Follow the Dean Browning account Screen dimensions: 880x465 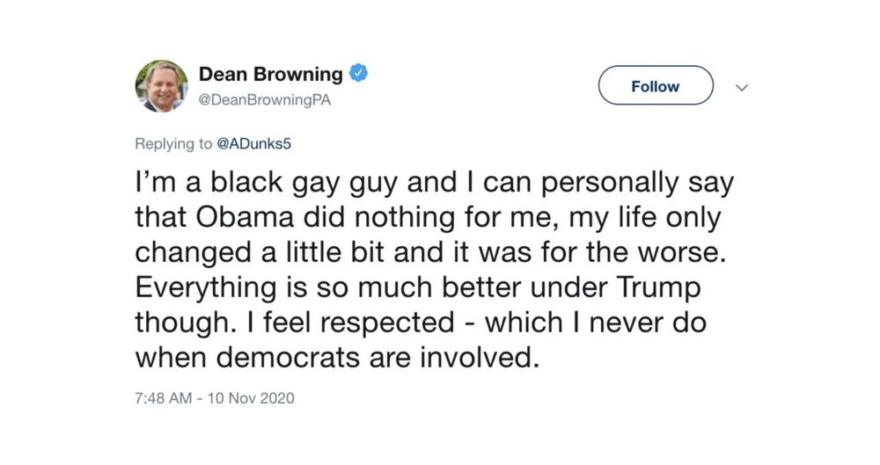pos(656,85)
